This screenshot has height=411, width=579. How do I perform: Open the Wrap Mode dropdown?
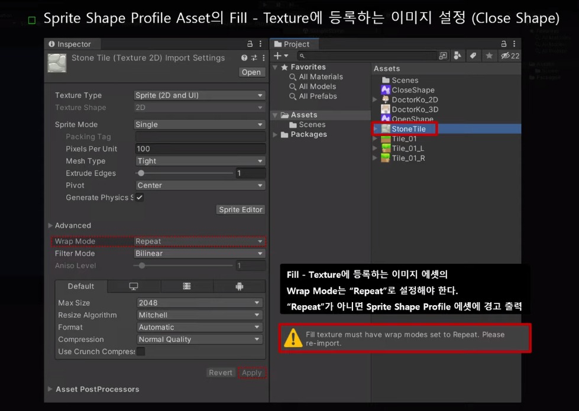199,241
